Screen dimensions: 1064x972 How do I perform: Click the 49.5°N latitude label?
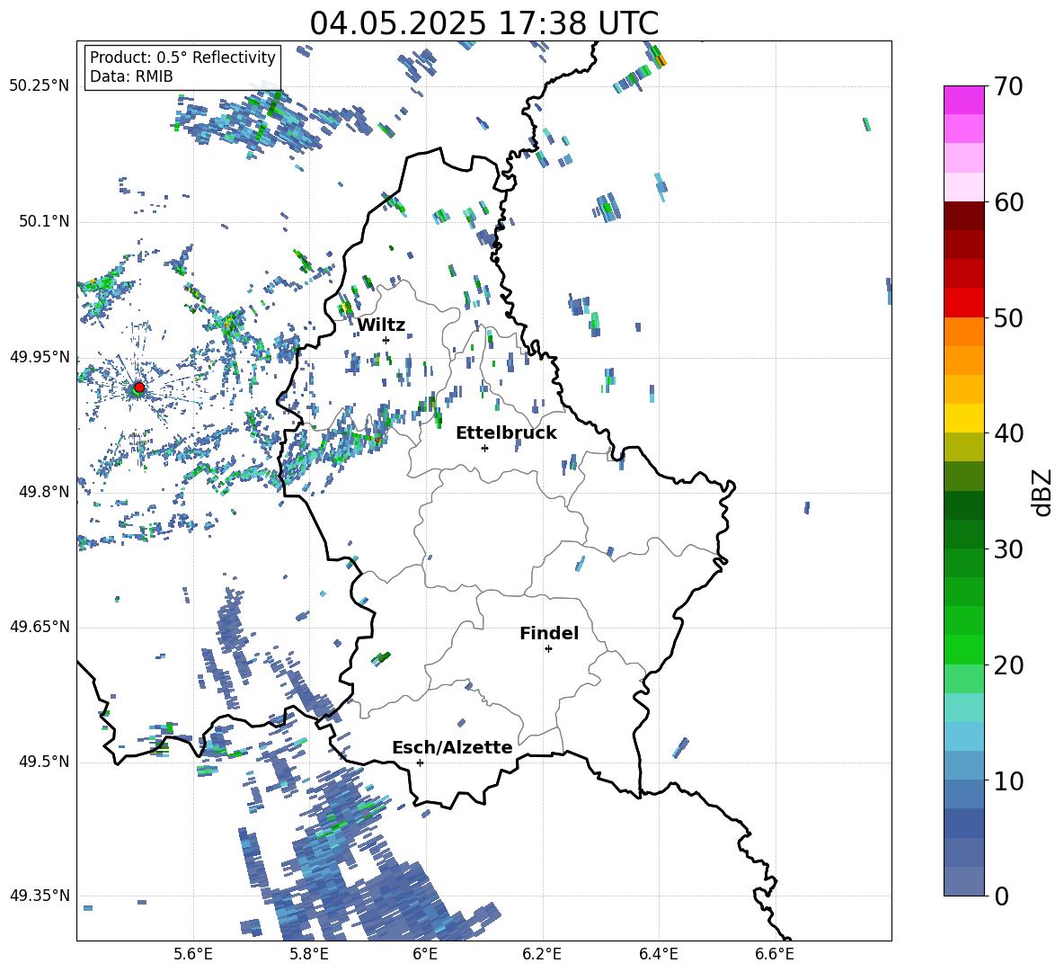tap(44, 762)
